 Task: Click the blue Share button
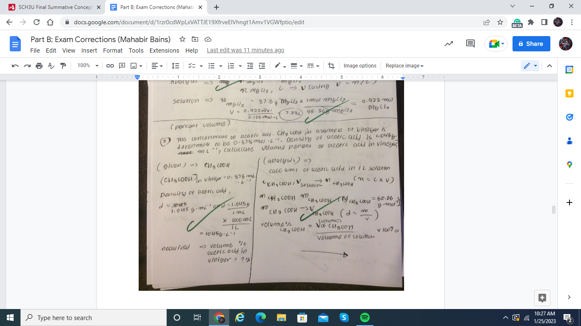(531, 43)
